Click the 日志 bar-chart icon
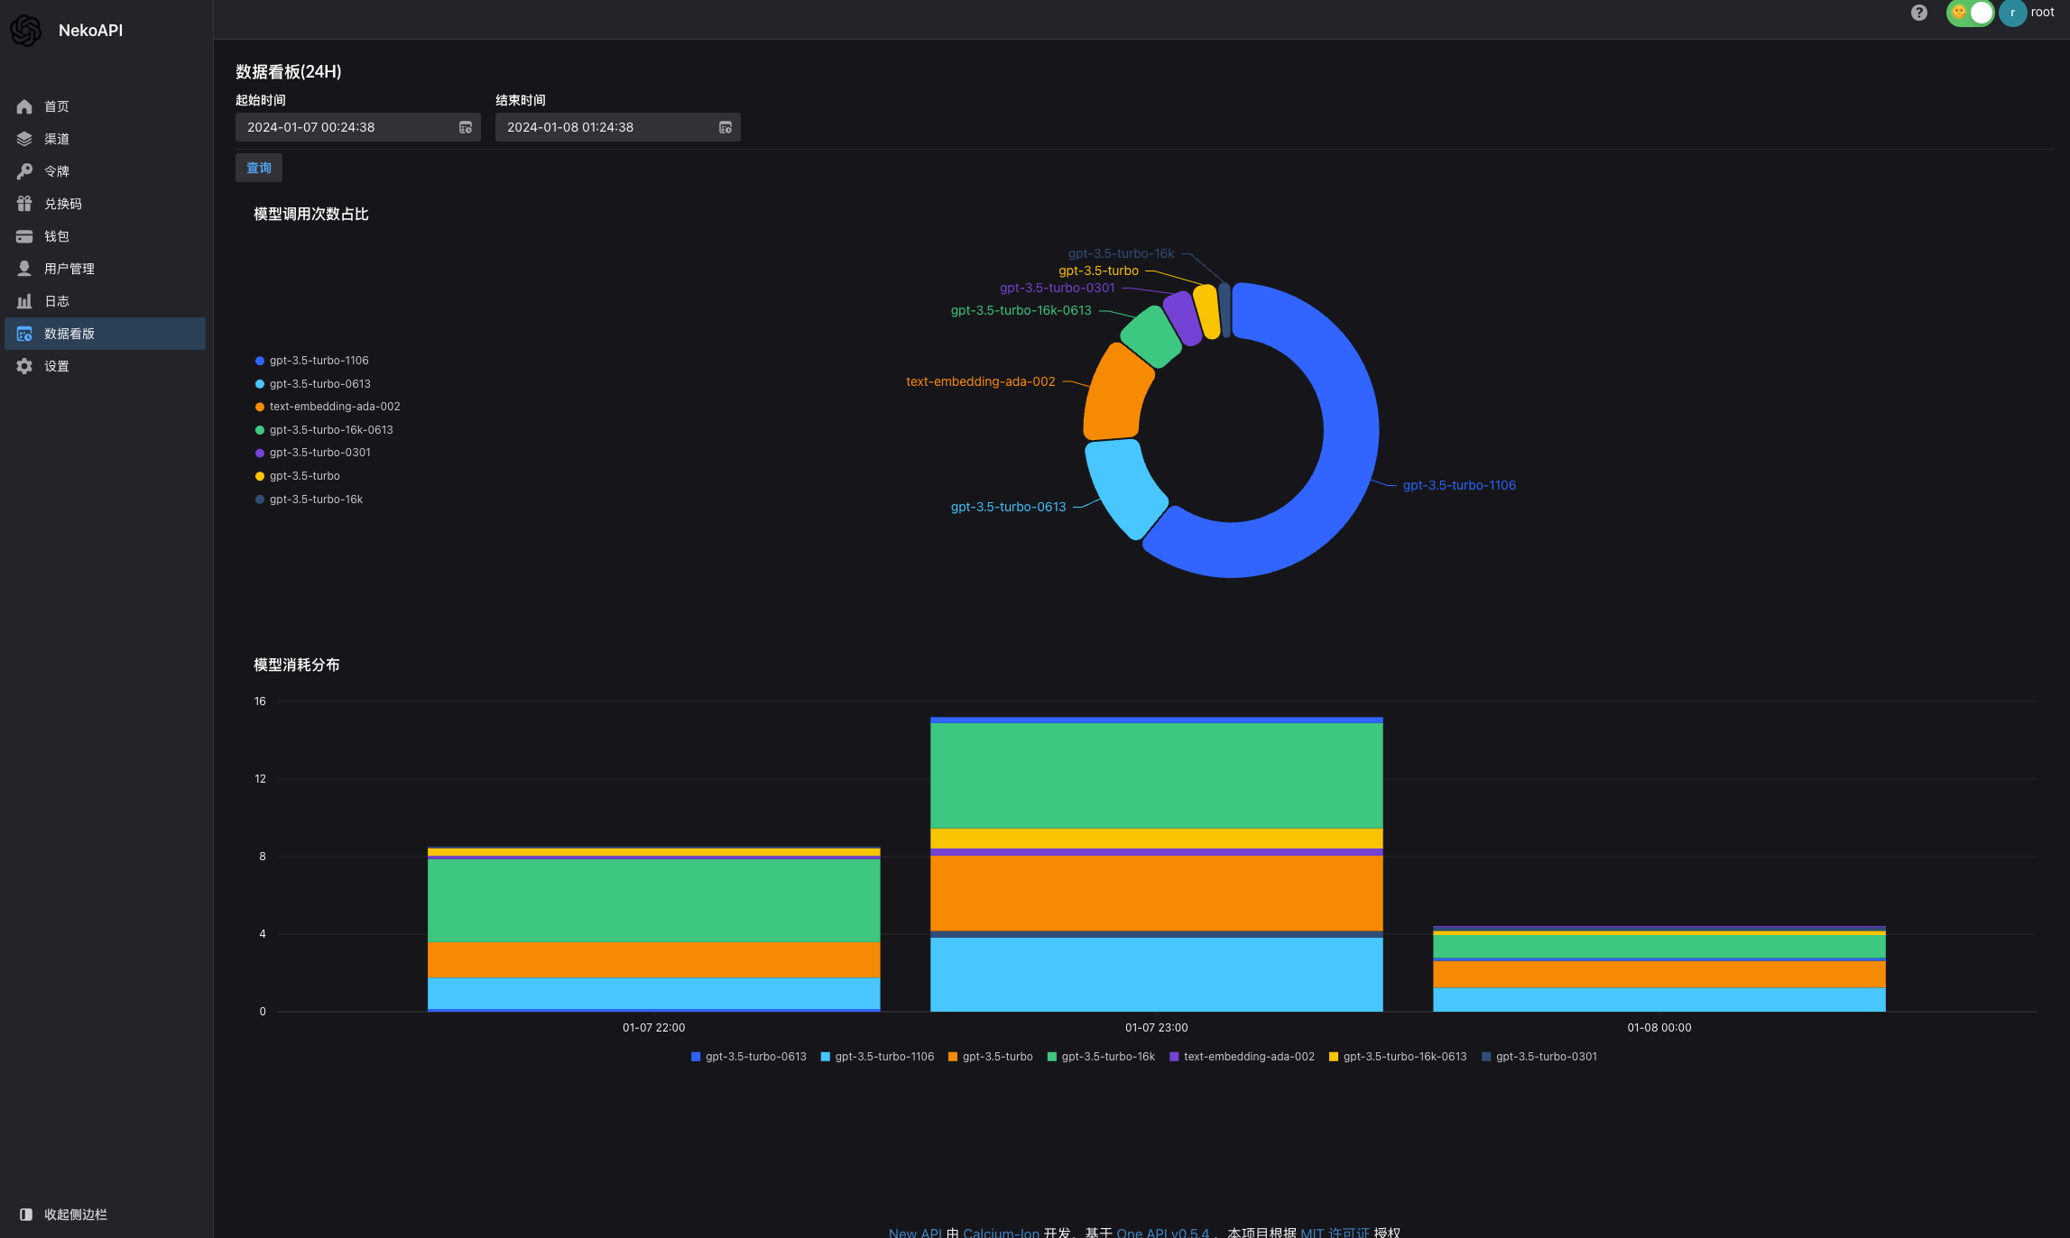 click(x=24, y=301)
